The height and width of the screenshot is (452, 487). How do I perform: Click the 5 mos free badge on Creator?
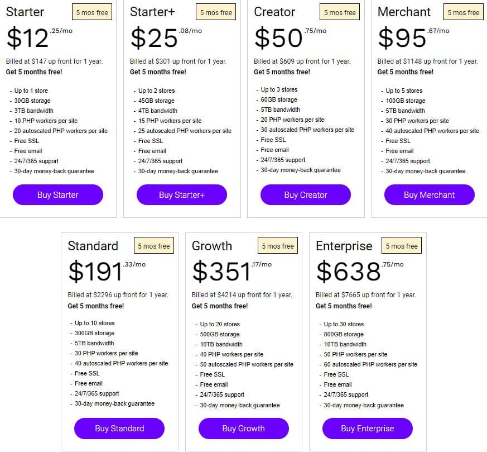tap(339, 12)
